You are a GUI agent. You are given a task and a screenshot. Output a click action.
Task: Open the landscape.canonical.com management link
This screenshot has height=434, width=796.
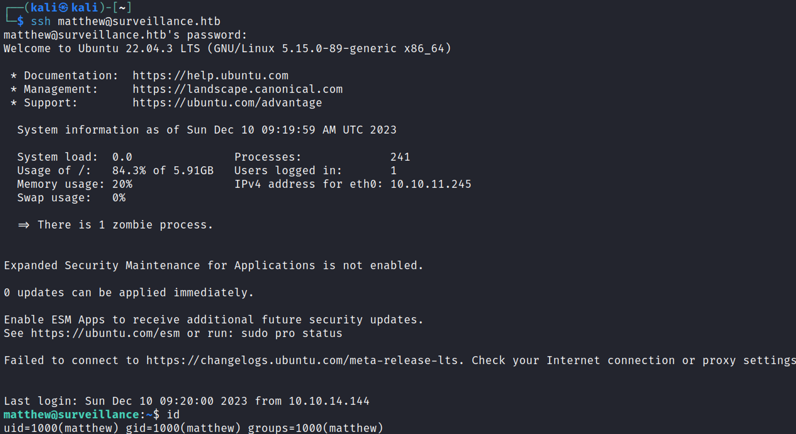[x=237, y=89]
